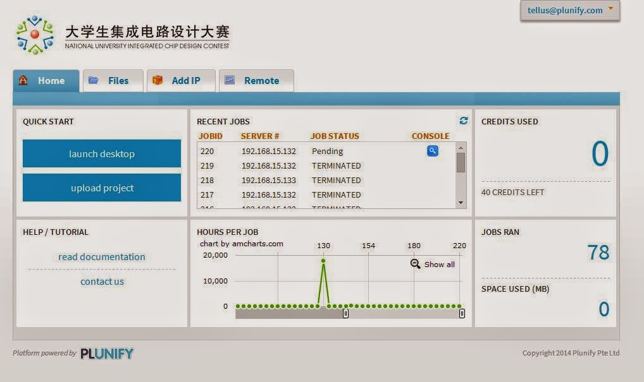Click the left chart scrollbar grip
Image resolution: width=644 pixels, height=382 pixels.
[345, 314]
